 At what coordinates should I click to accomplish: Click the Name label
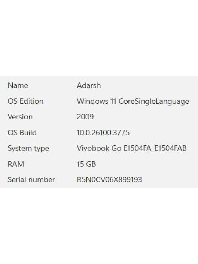pyautogui.click(x=18, y=85)
